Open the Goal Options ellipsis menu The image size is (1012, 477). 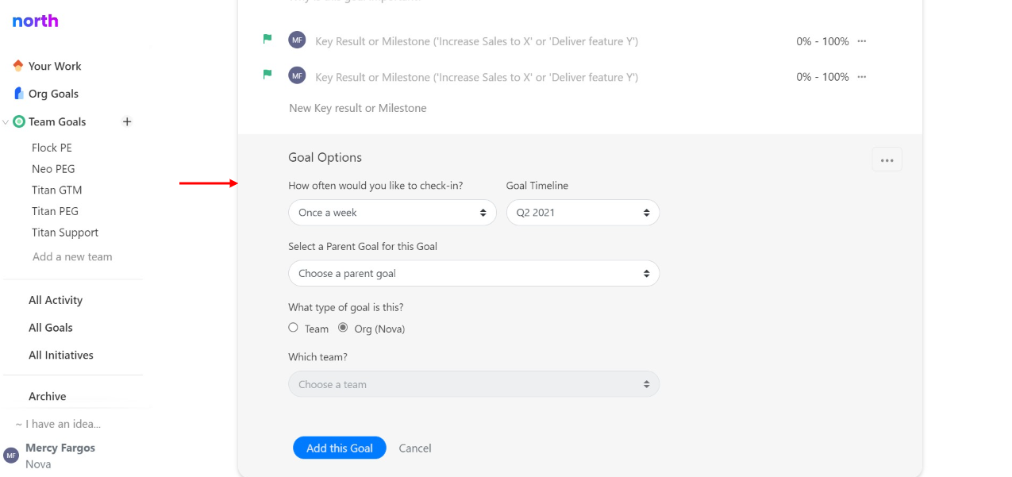tap(887, 160)
